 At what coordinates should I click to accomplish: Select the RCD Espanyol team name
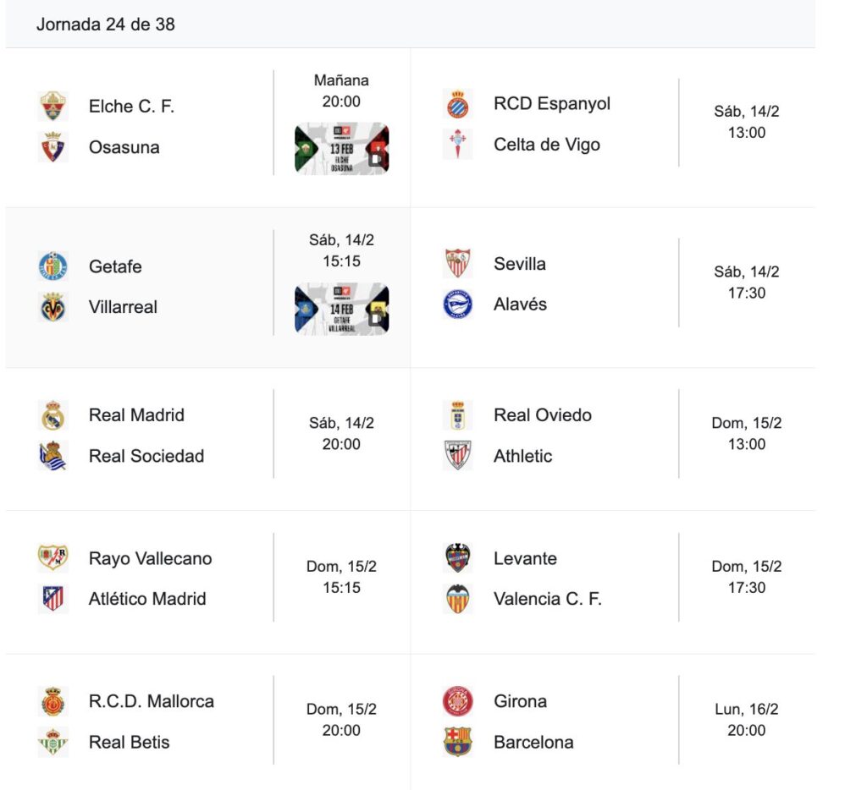(x=552, y=104)
